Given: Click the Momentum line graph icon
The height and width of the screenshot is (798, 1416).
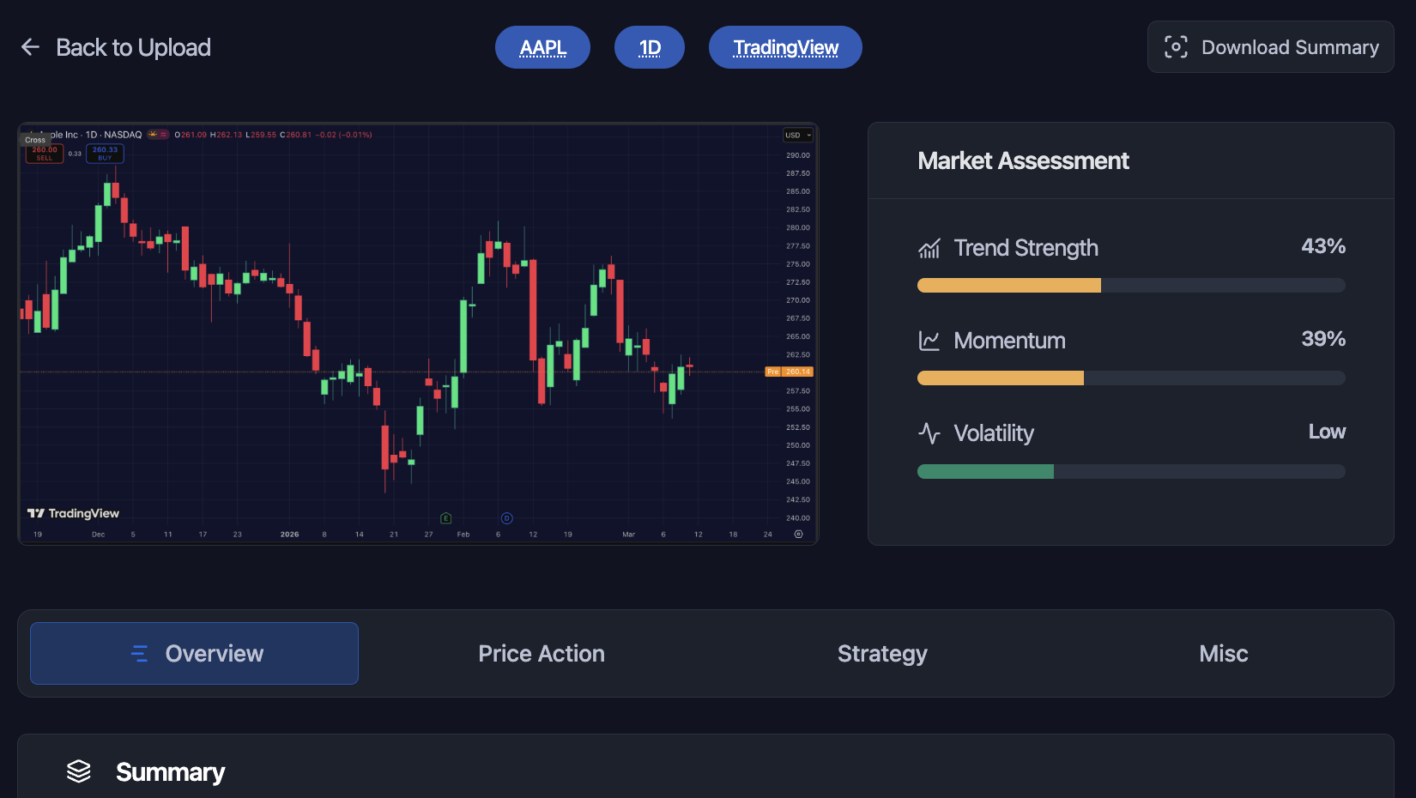Looking at the screenshot, I should 929,341.
